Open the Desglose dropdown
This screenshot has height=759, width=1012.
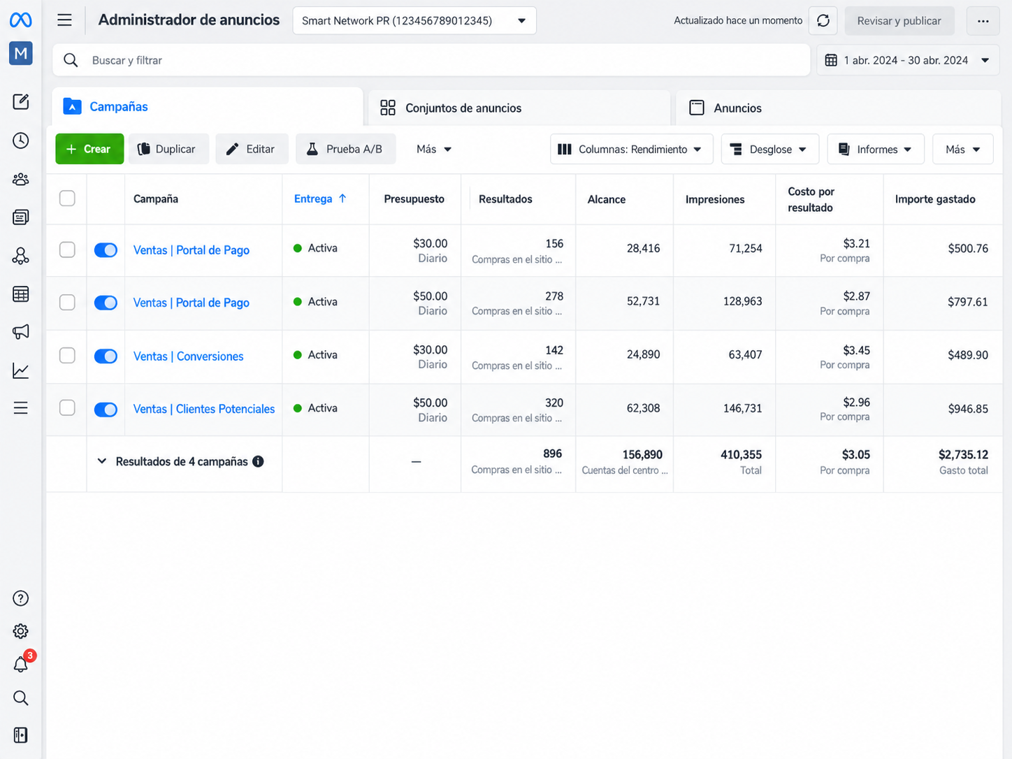pyautogui.click(x=770, y=150)
